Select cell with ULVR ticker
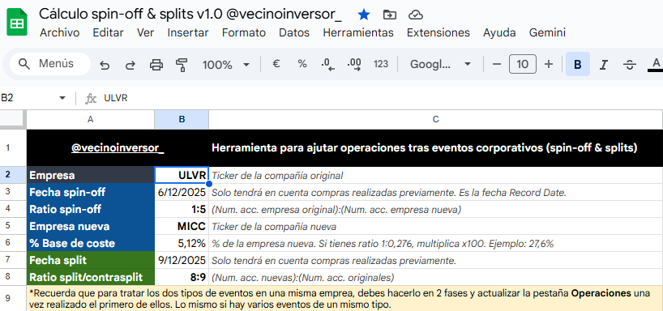 pos(182,175)
